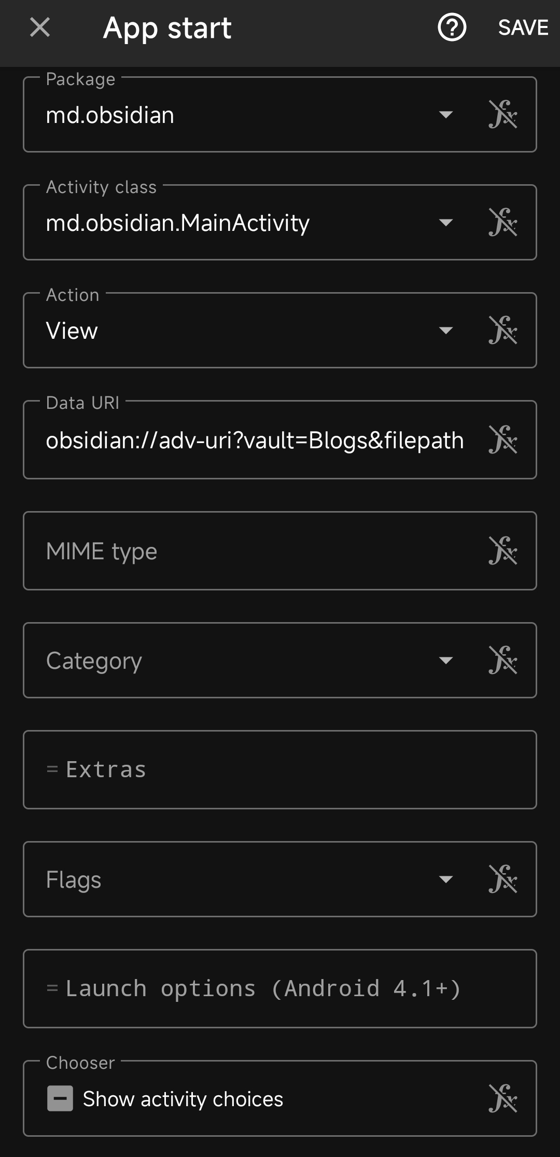The image size is (560, 1157).
Task: Toggle Show activity choices checkbox
Action: pyautogui.click(x=60, y=1098)
